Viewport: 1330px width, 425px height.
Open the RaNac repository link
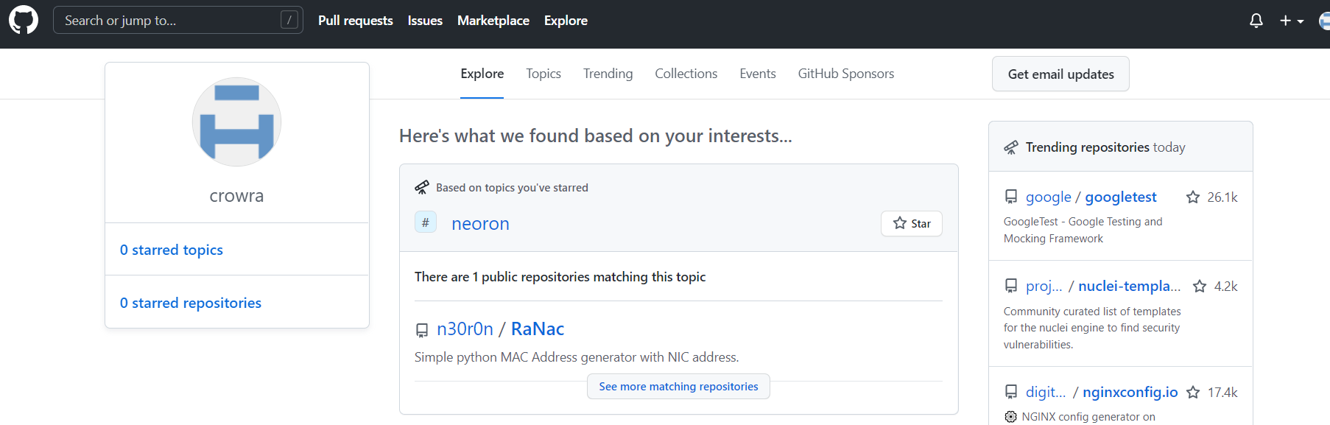538,329
